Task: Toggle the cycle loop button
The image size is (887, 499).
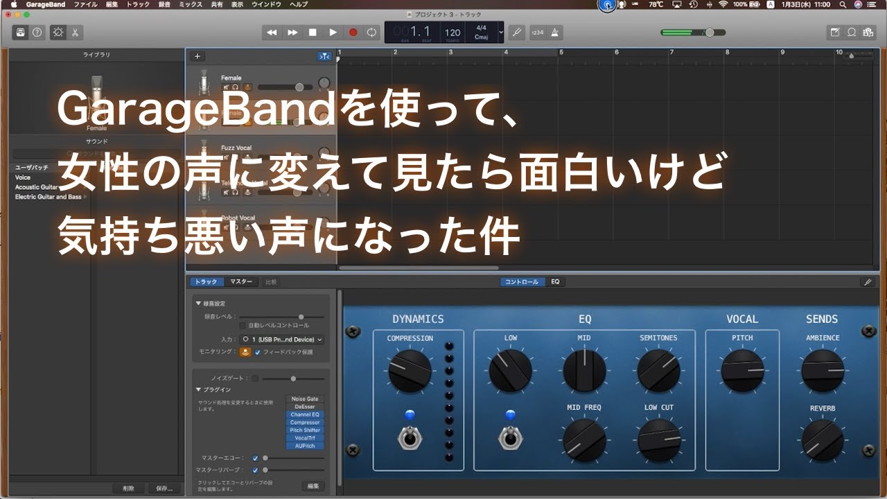Action: tap(372, 32)
